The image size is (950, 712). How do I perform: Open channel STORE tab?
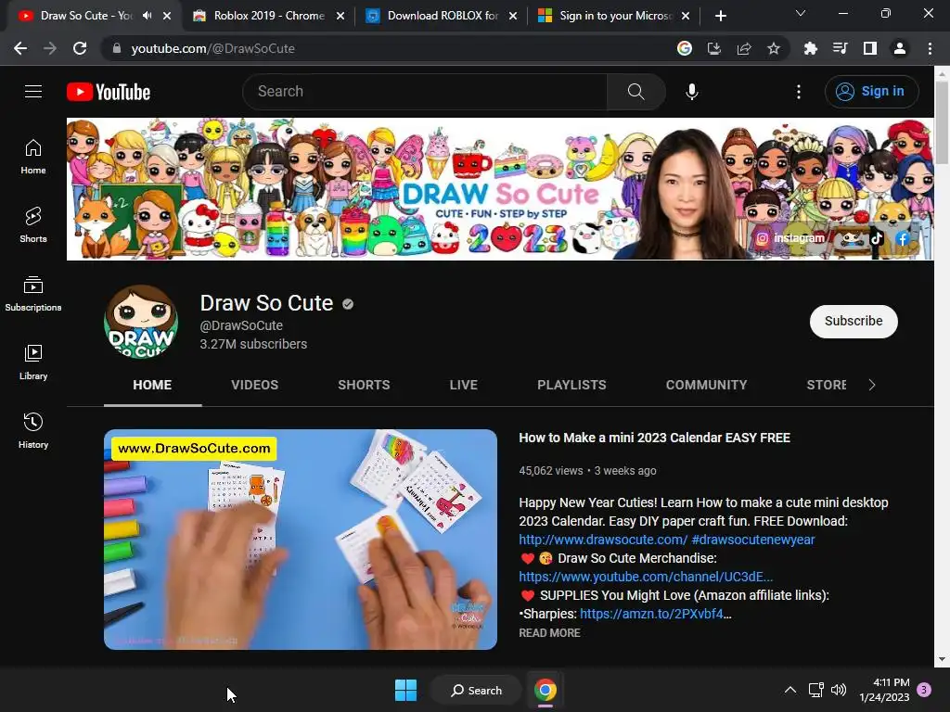tap(827, 385)
